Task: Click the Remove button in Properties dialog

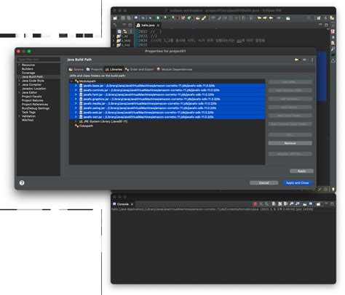Action: click(290, 143)
